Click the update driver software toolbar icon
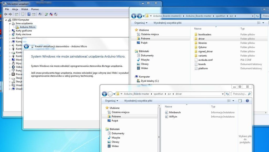Screen dimensions: 269x152 pyautogui.click(x=46, y=14)
